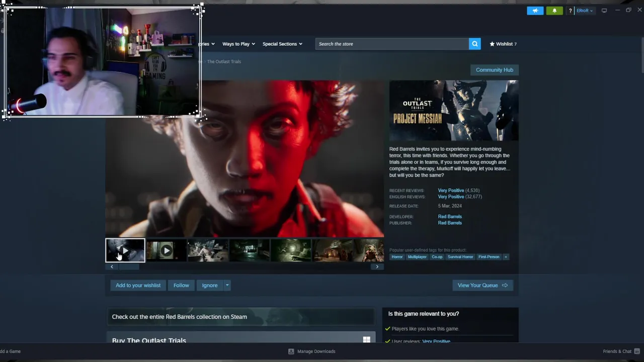Click Add to your wishlist

click(138, 285)
